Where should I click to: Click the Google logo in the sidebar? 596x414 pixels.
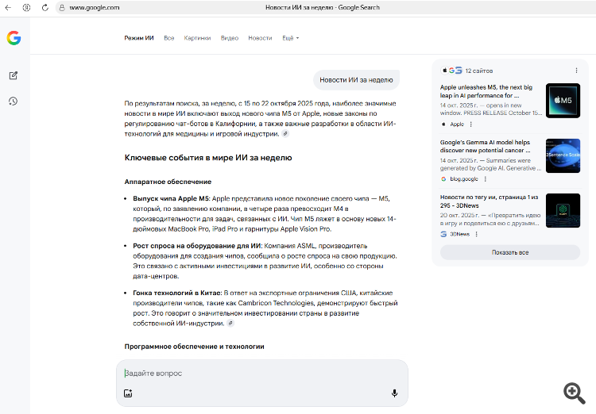[x=14, y=38]
